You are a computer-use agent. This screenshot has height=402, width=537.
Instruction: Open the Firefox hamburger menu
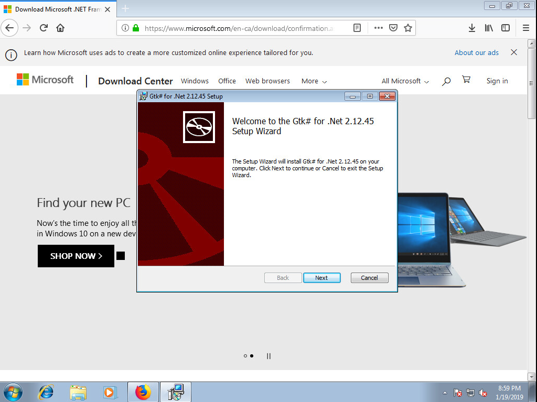click(x=526, y=28)
